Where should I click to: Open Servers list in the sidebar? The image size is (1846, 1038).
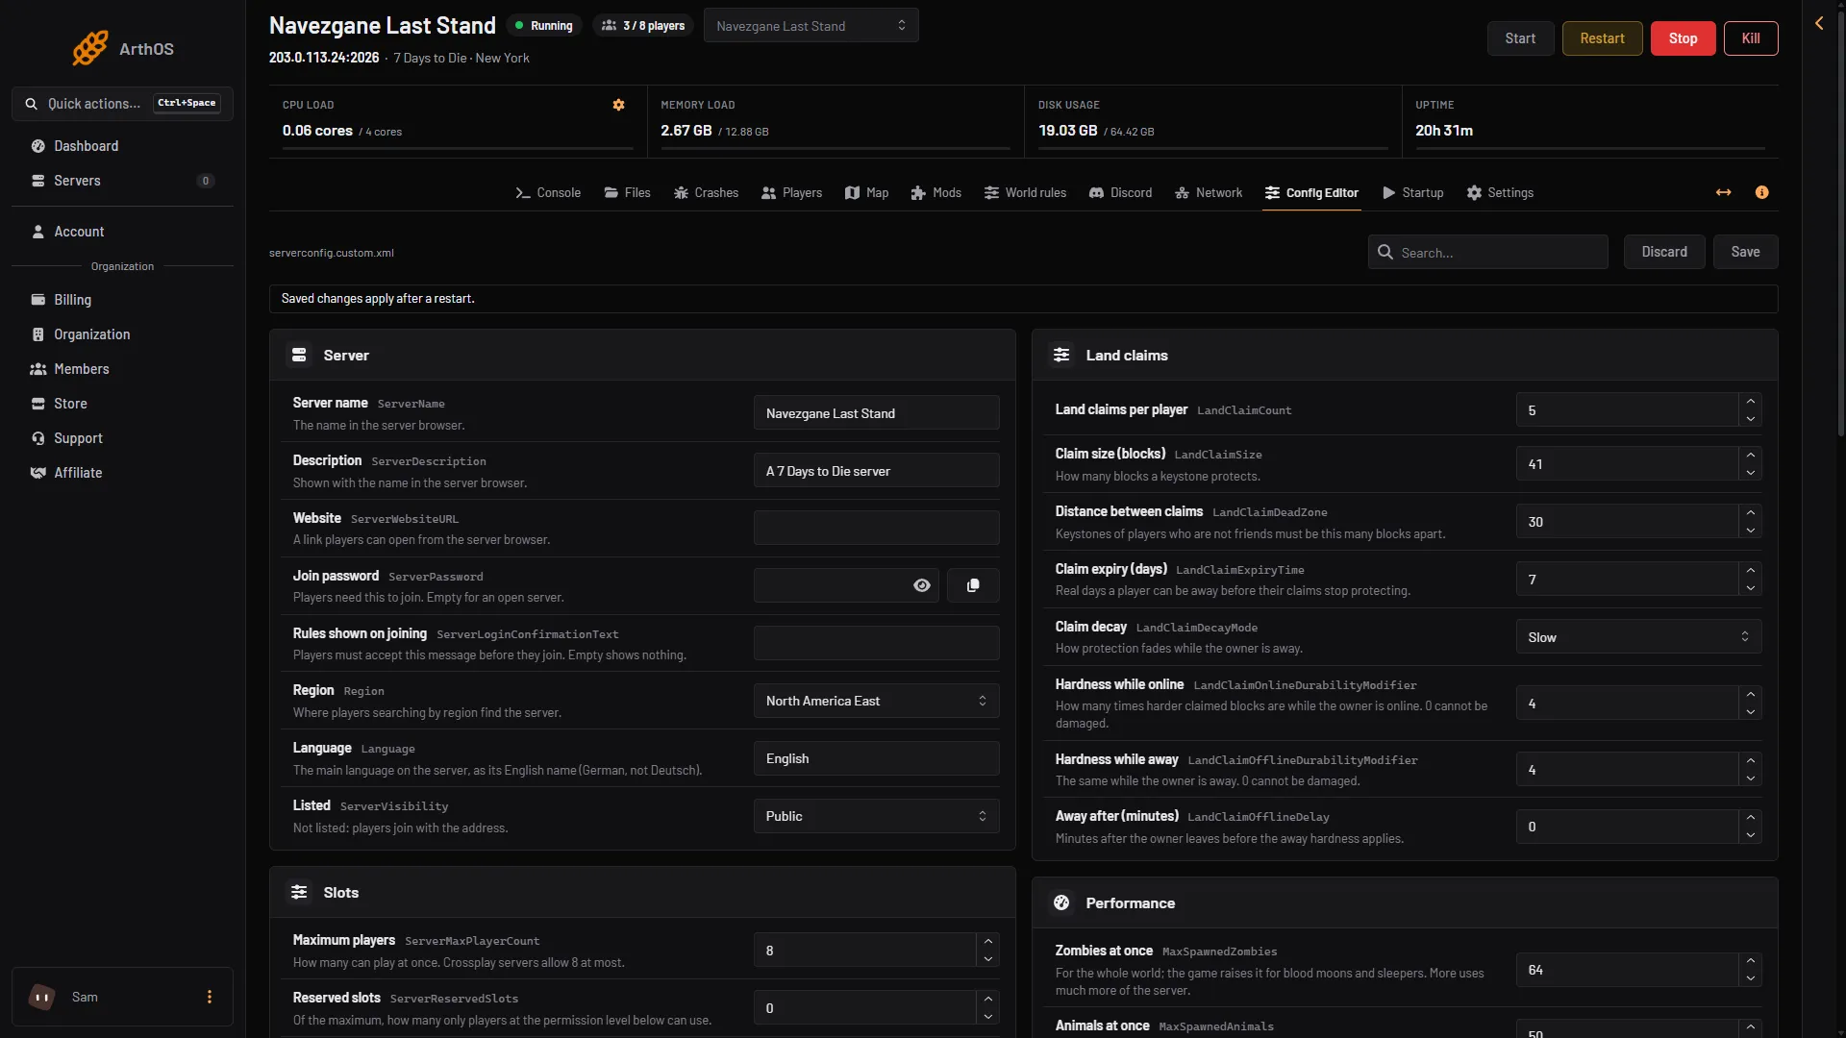[122, 181]
